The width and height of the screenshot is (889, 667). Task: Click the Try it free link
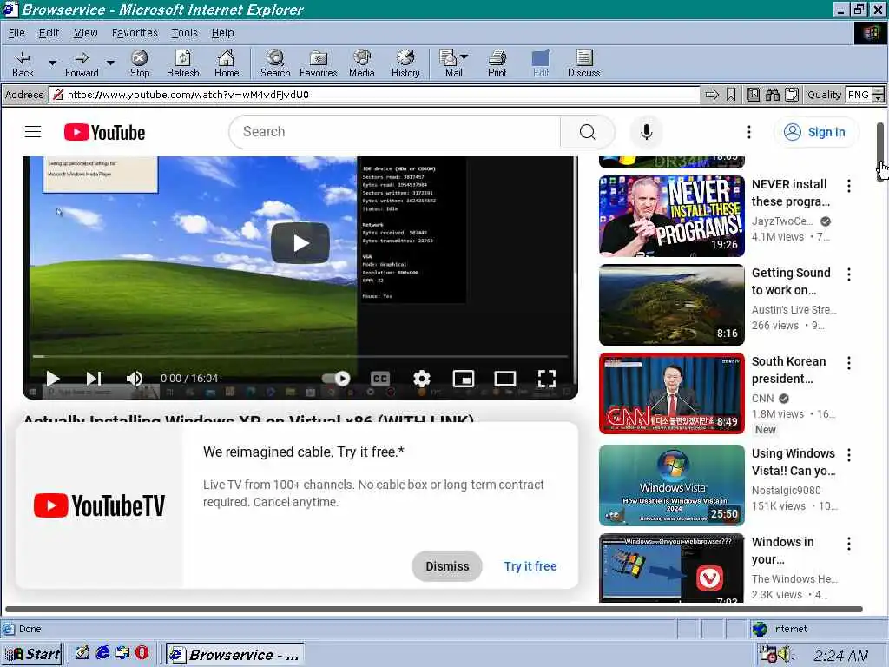click(x=530, y=566)
